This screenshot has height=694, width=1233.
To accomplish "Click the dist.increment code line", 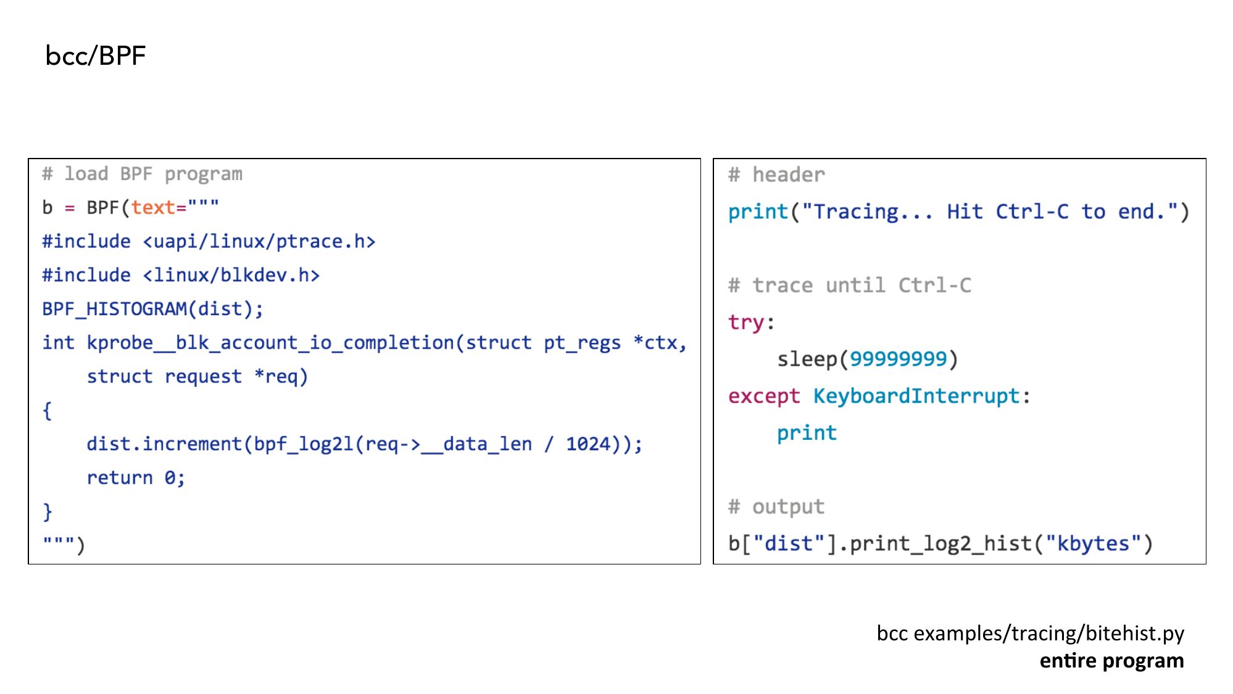I will (364, 444).
